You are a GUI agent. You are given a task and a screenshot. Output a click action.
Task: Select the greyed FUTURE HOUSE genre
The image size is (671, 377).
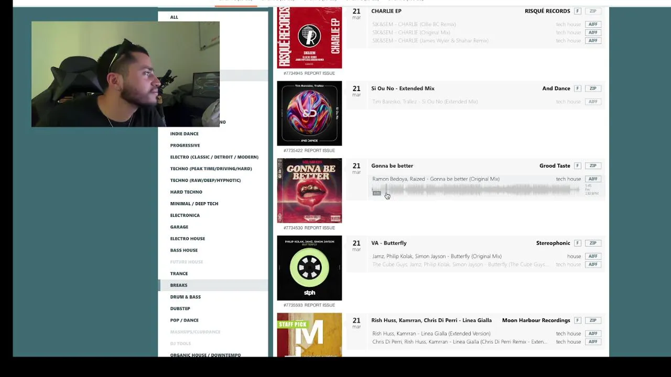coord(186,262)
